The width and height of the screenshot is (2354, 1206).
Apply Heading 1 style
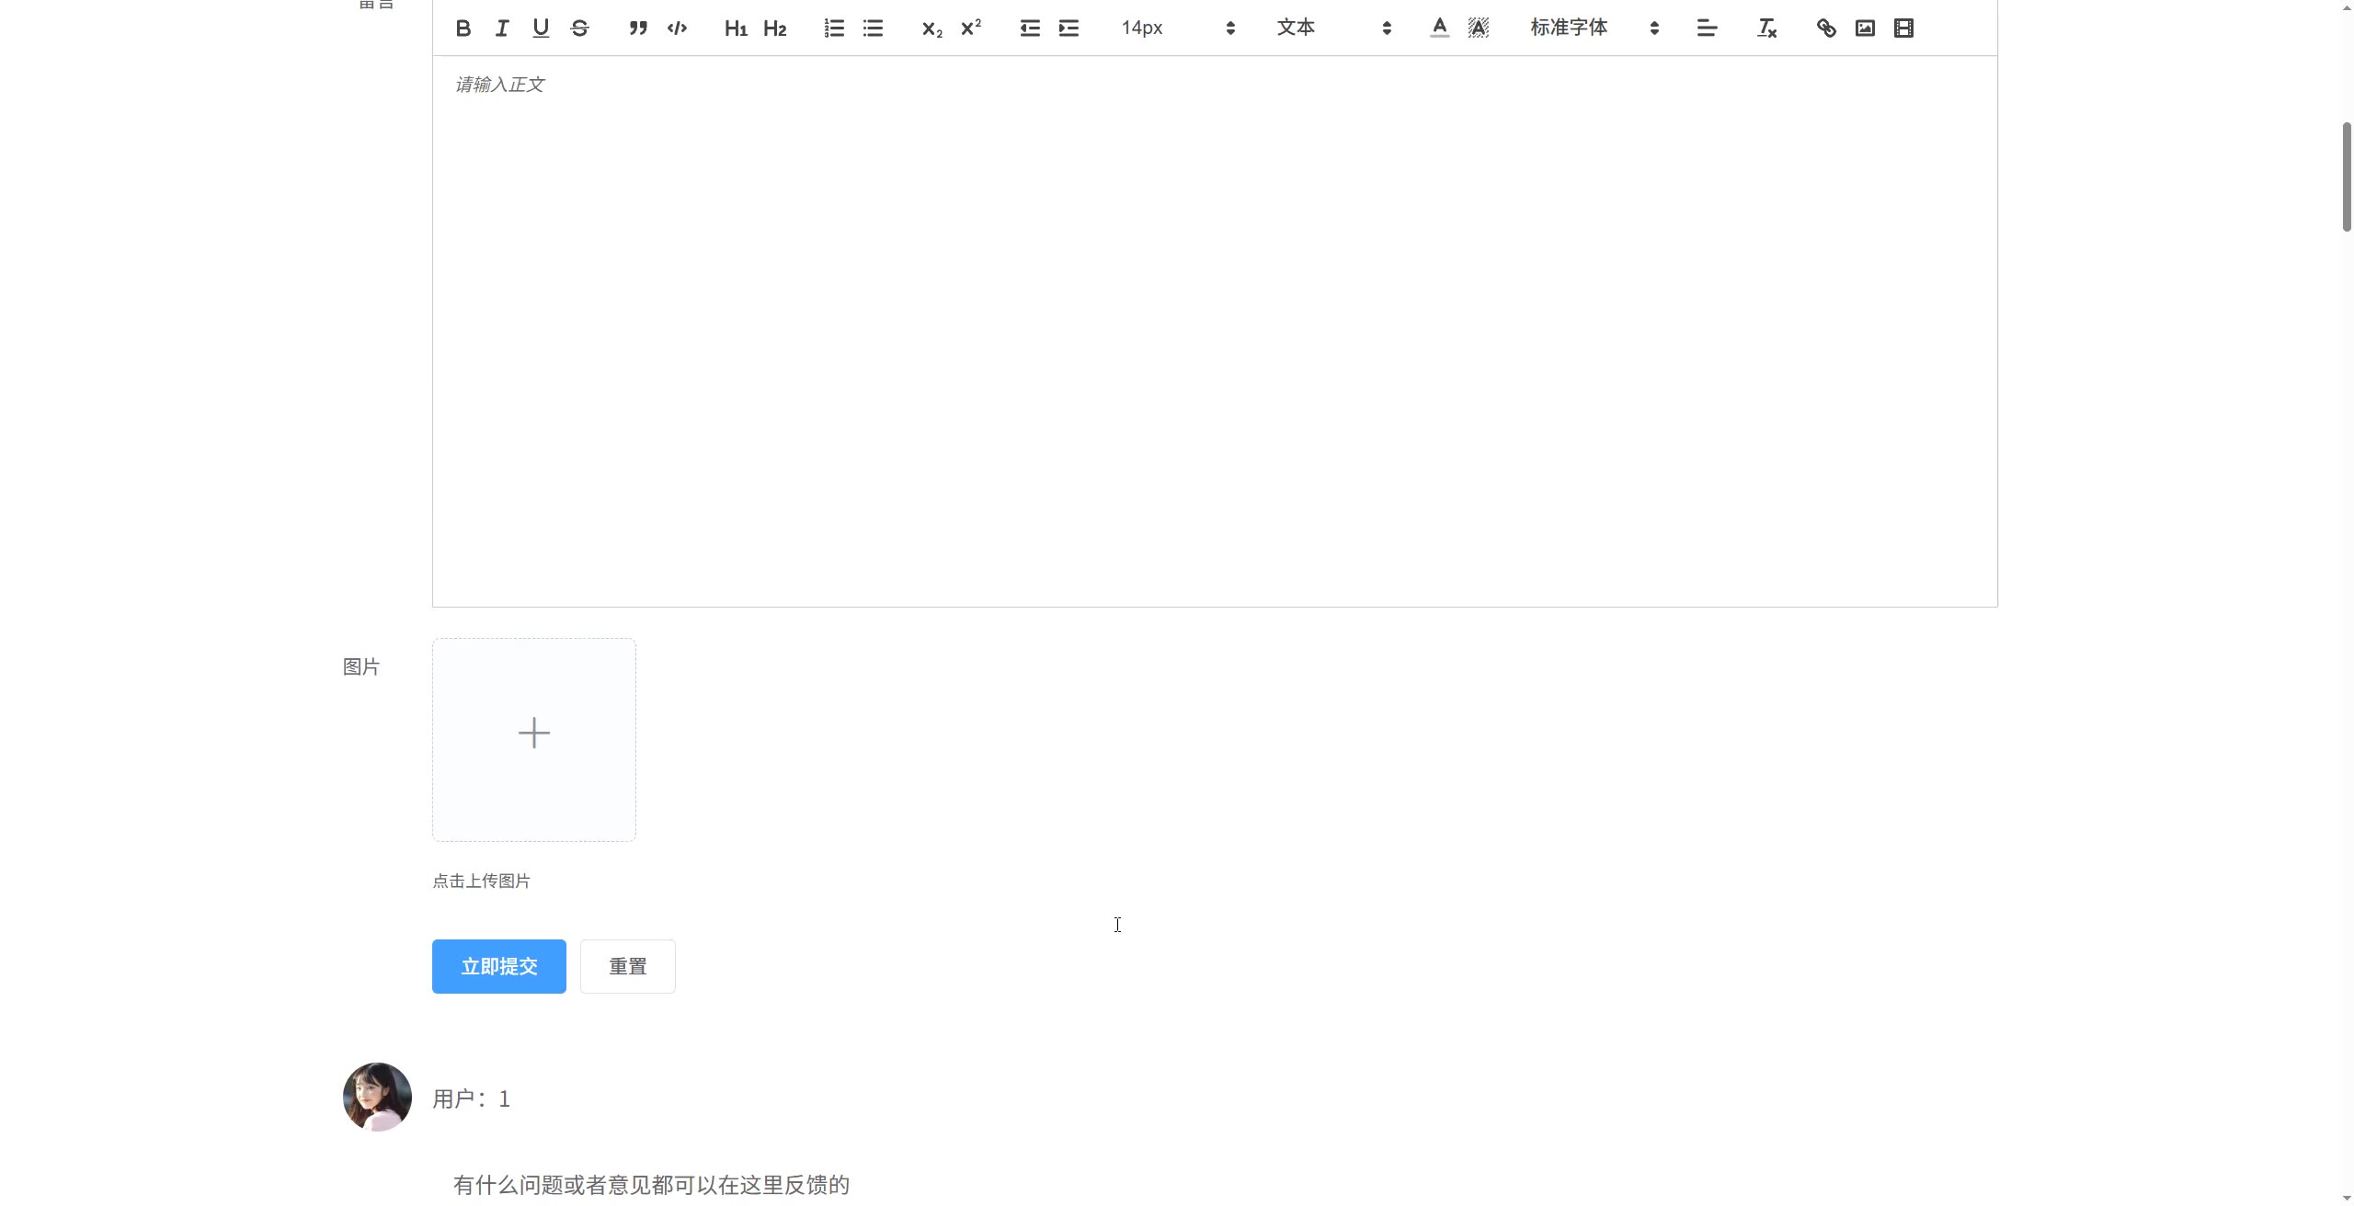tap(736, 28)
